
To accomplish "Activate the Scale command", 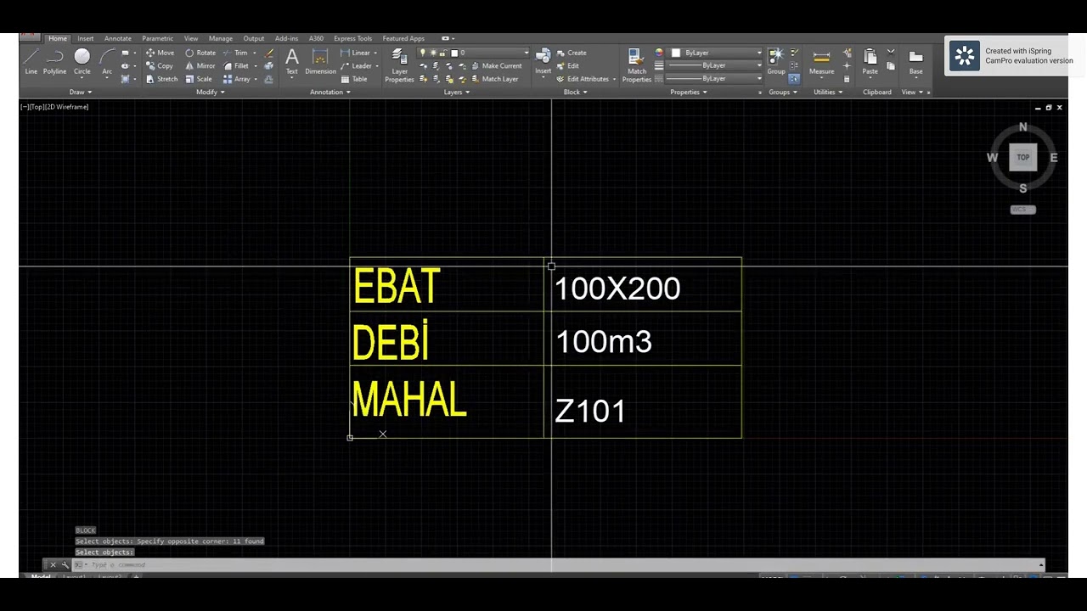I will tap(199, 79).
